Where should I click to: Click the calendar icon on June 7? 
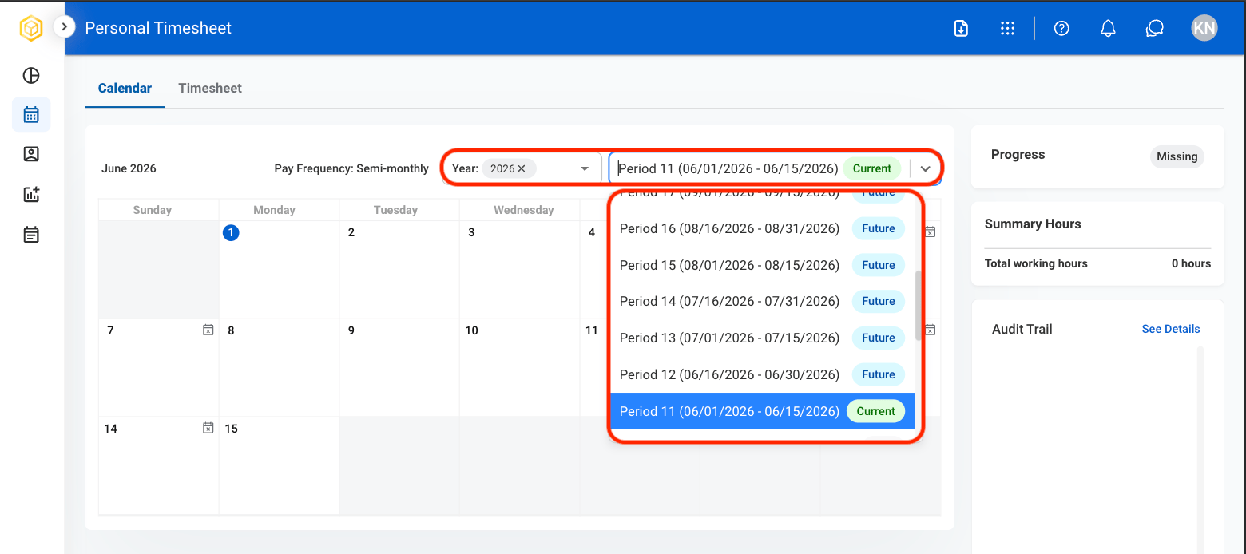(208, 330)
